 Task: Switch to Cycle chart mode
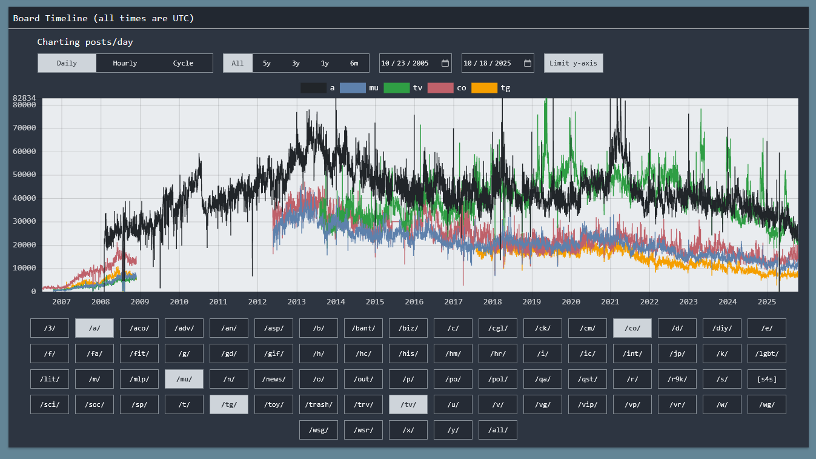tap(183, 63)
